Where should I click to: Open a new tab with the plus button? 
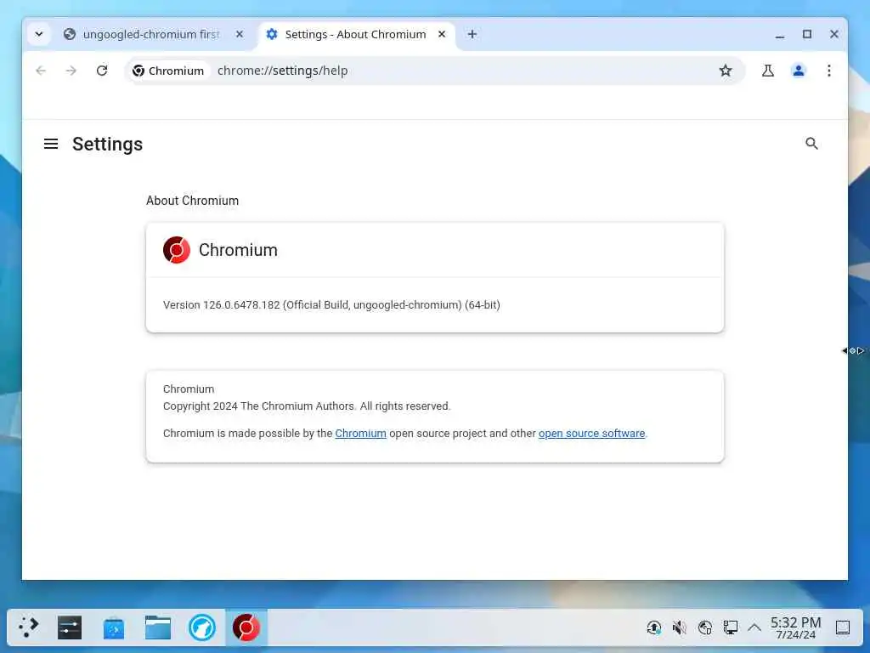click(x=472, y=34)
